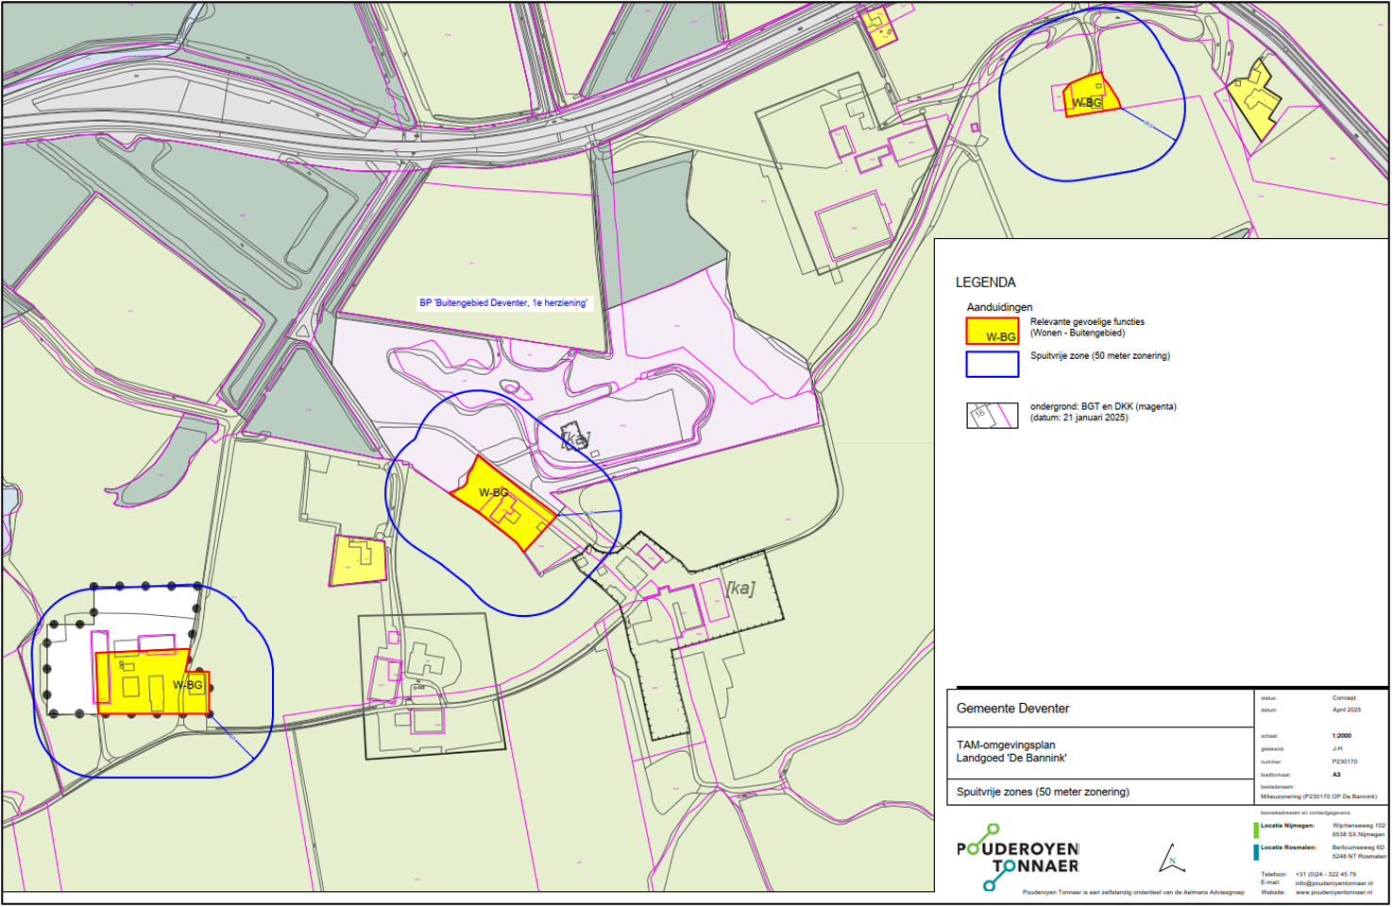
Task: Click the TAM-omgevingsplan Landgoed 'De Bannink' title
Action: 1011,752
